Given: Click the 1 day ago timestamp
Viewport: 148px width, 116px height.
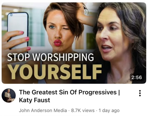Looking at the screenshot, I should coord(109,111).
